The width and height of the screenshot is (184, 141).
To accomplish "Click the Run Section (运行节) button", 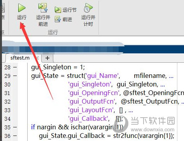I will click(66, 10).
